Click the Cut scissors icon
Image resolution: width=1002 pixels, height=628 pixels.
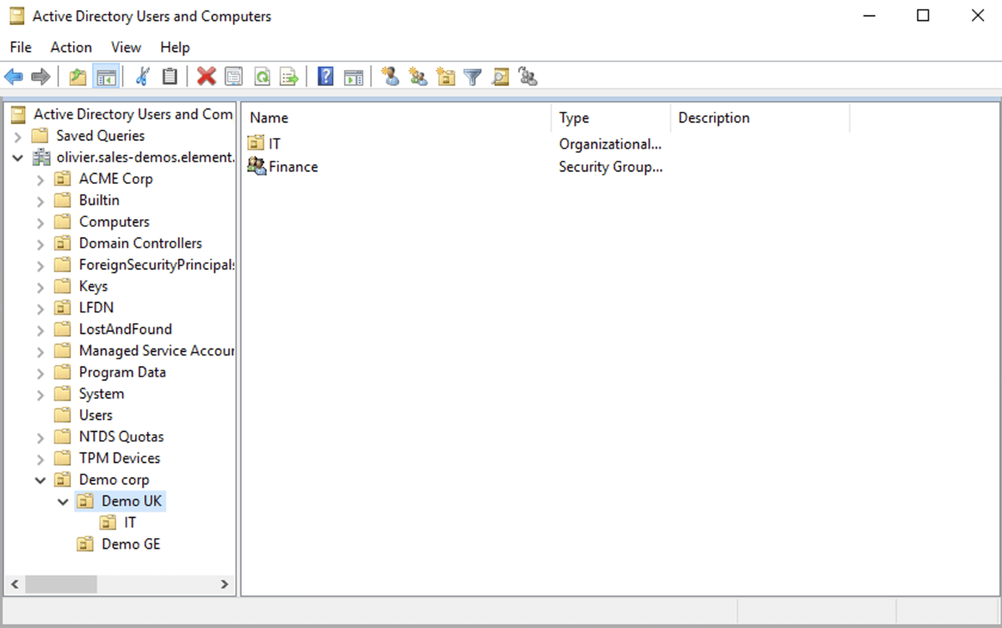pyautogui.click(x=142, y=76)
